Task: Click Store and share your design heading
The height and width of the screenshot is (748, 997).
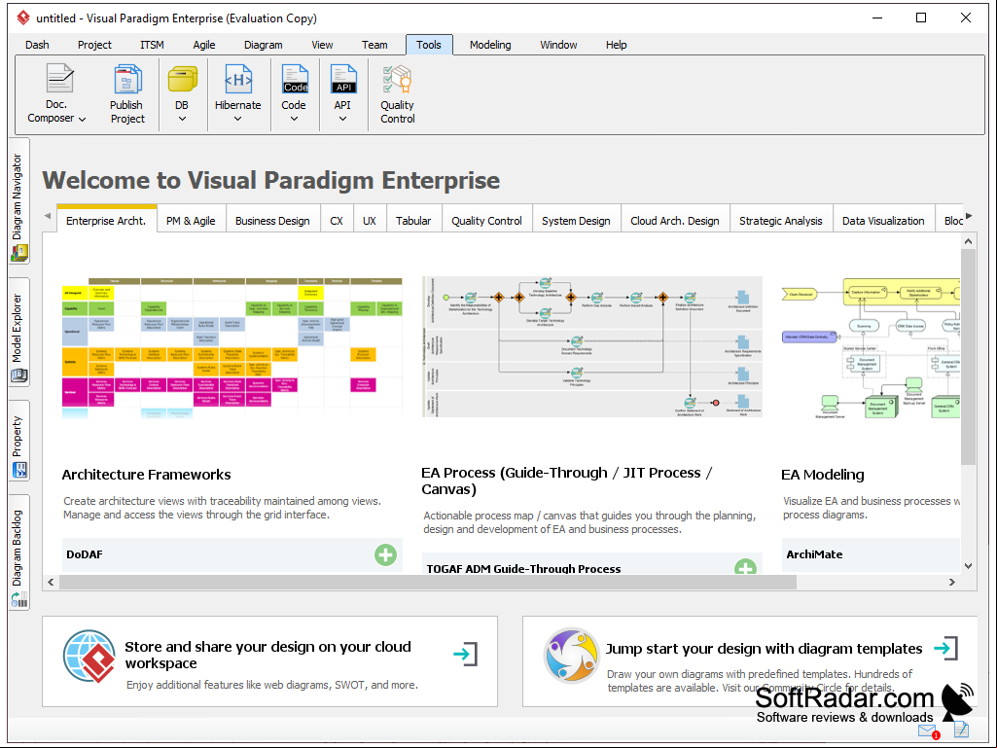Action: [x=267, y=655]
